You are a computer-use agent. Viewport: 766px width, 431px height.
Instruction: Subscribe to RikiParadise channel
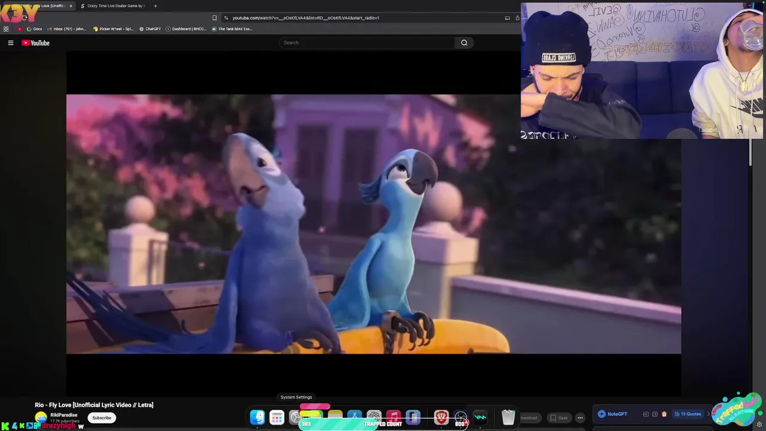pos(102,418)
